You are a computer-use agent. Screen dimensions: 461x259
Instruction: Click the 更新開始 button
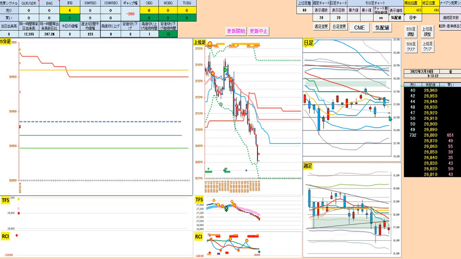pyautogui.click(x=236, y=31)
